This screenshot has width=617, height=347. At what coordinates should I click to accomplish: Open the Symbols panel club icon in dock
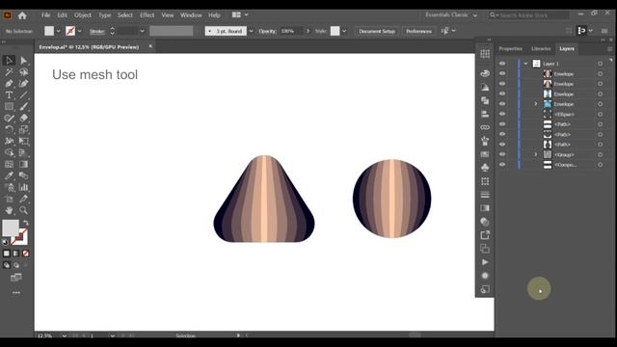point(485,167)
